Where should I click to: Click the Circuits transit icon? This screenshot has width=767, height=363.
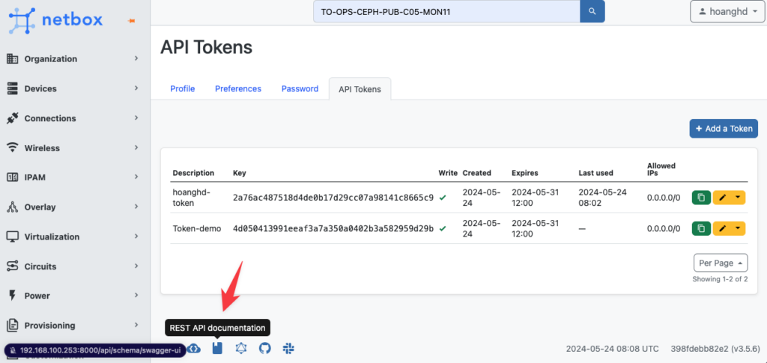(x=12, y=266)
